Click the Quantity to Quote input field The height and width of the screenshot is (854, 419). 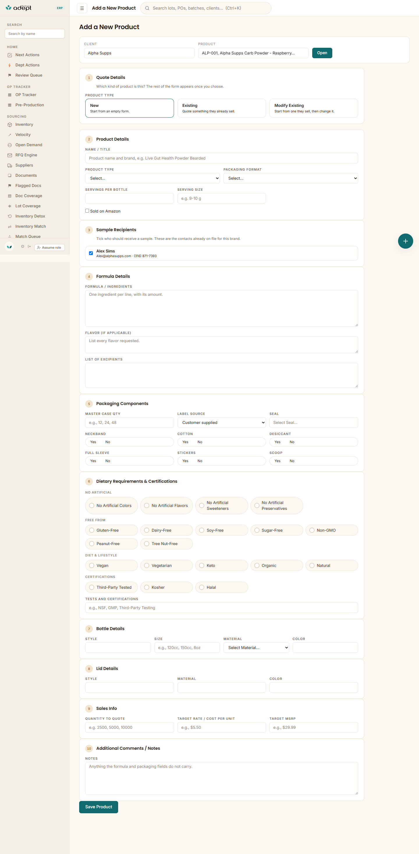(x=129, y=727)
